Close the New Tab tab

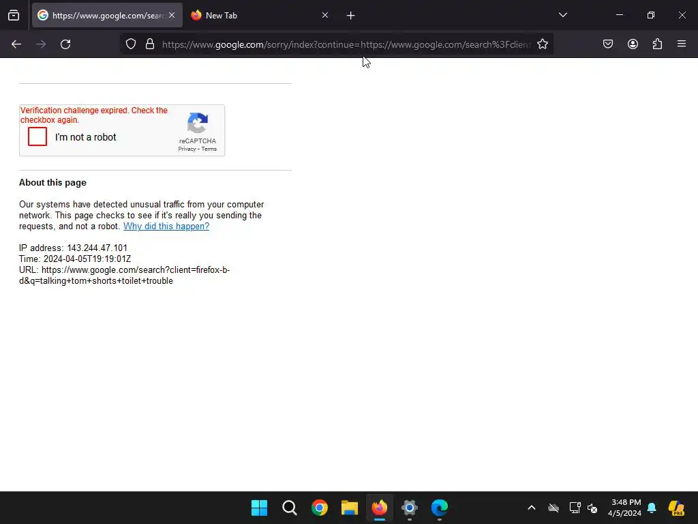pos(325,16)
